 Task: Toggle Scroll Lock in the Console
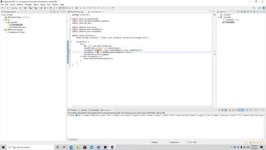click(x=233, y=110)
